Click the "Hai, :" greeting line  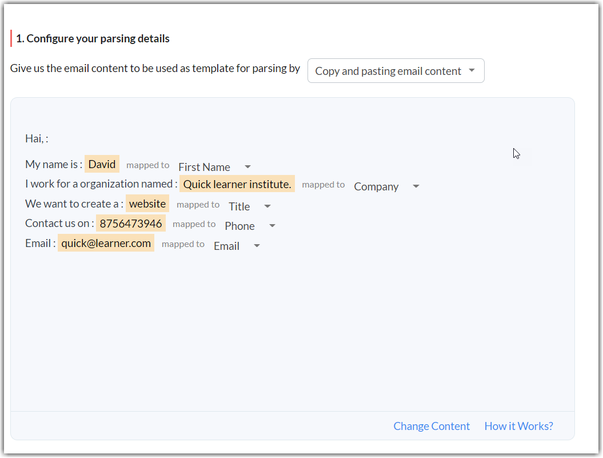click(x=37, y=138)
